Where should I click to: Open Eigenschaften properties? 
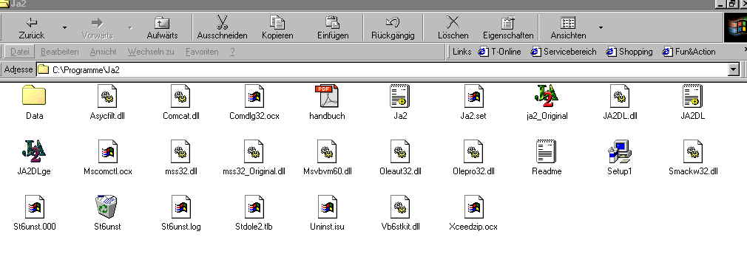[x=508, y=28]
